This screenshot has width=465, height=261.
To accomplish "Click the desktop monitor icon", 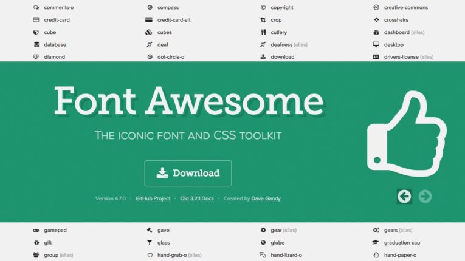I will coord(376,44).
